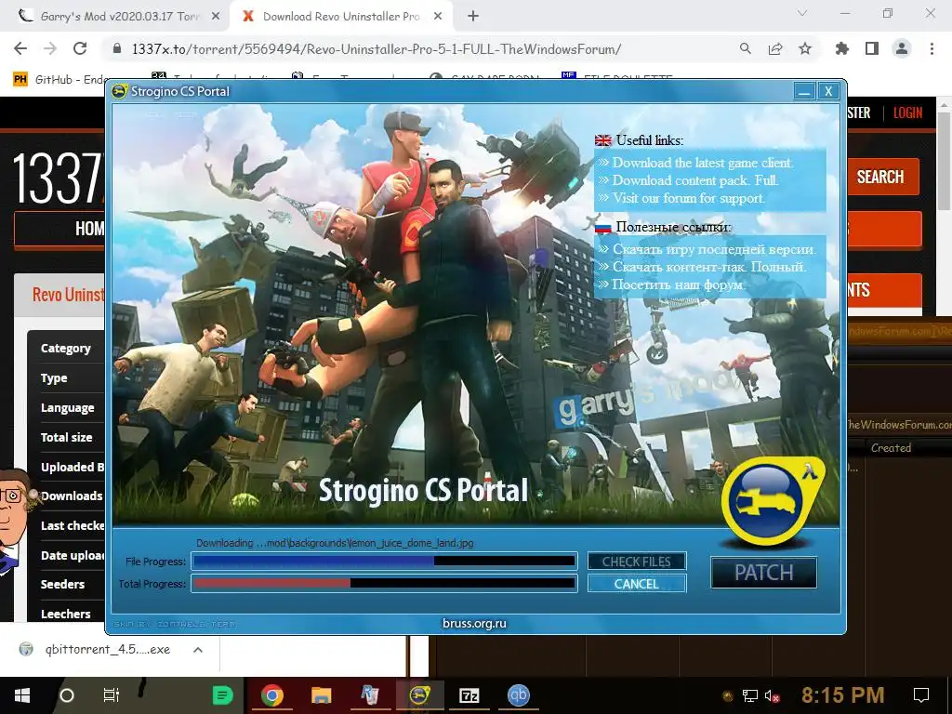Open 'Download the latest game client' link
This screenshot has width=952, height=714.
703,163
